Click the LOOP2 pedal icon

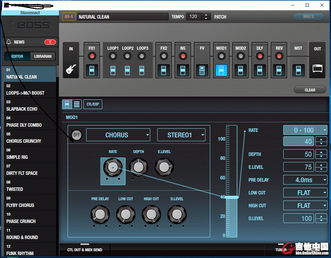(127, 70)
